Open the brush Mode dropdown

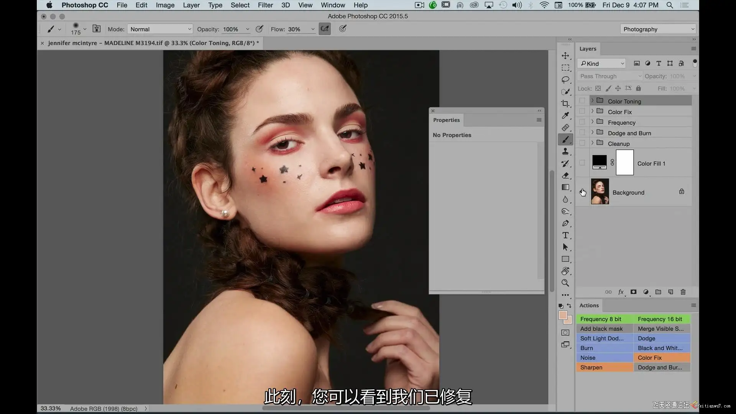[160, 29]
